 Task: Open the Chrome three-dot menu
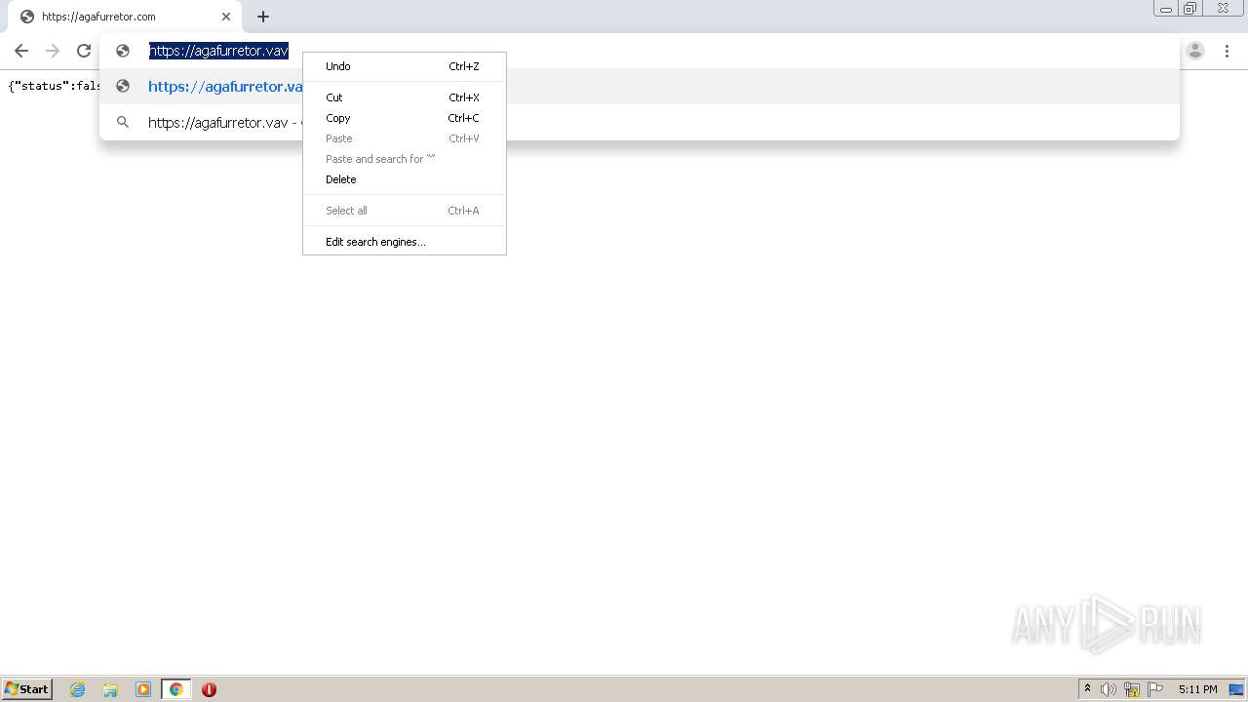(1227, 51)
